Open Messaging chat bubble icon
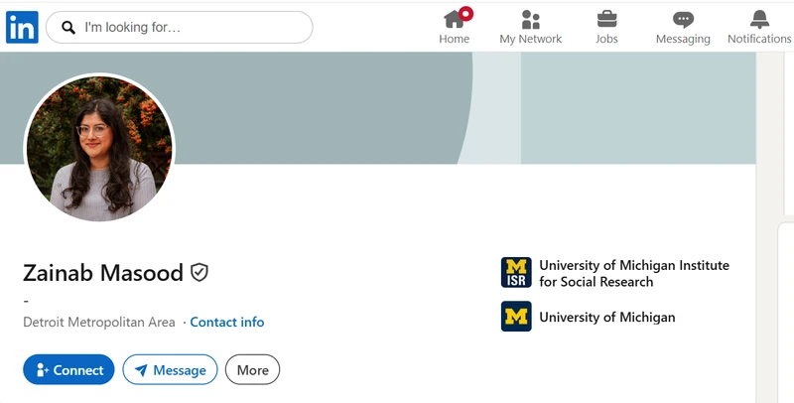Screen dimensions: 794x403 pos(683,20)
